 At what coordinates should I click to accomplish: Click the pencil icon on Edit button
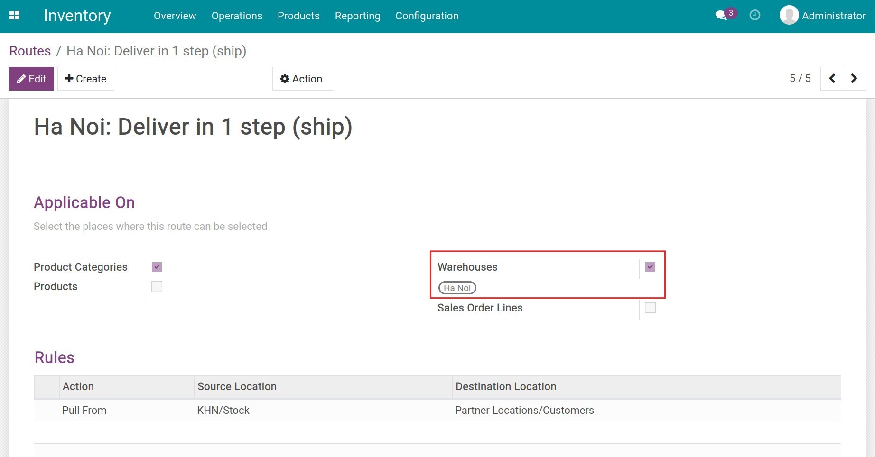21,78
